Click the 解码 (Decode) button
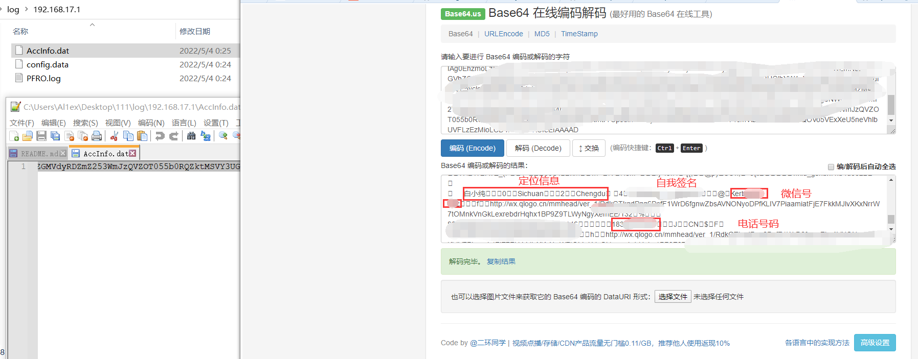Viewport: 918px width, 359px height. coord(538,148)
